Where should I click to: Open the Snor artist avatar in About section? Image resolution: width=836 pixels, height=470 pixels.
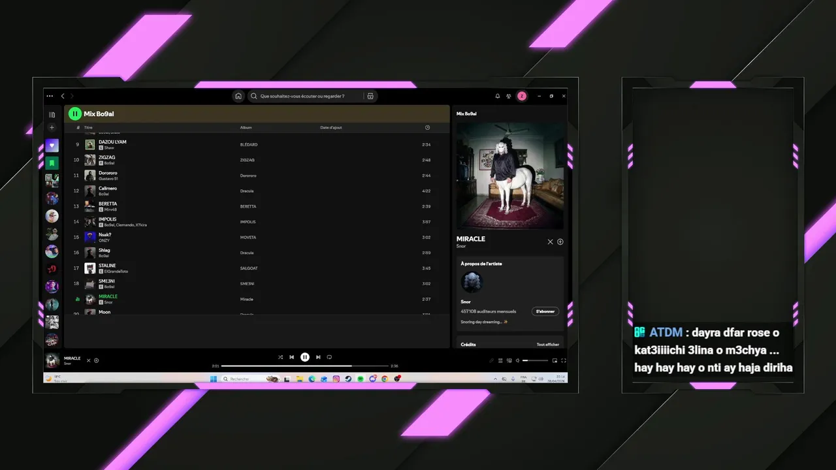472,282
